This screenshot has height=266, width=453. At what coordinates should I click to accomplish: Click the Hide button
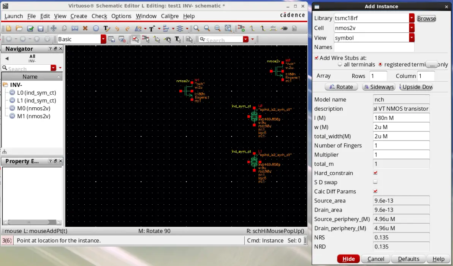(x=348, y=259)
